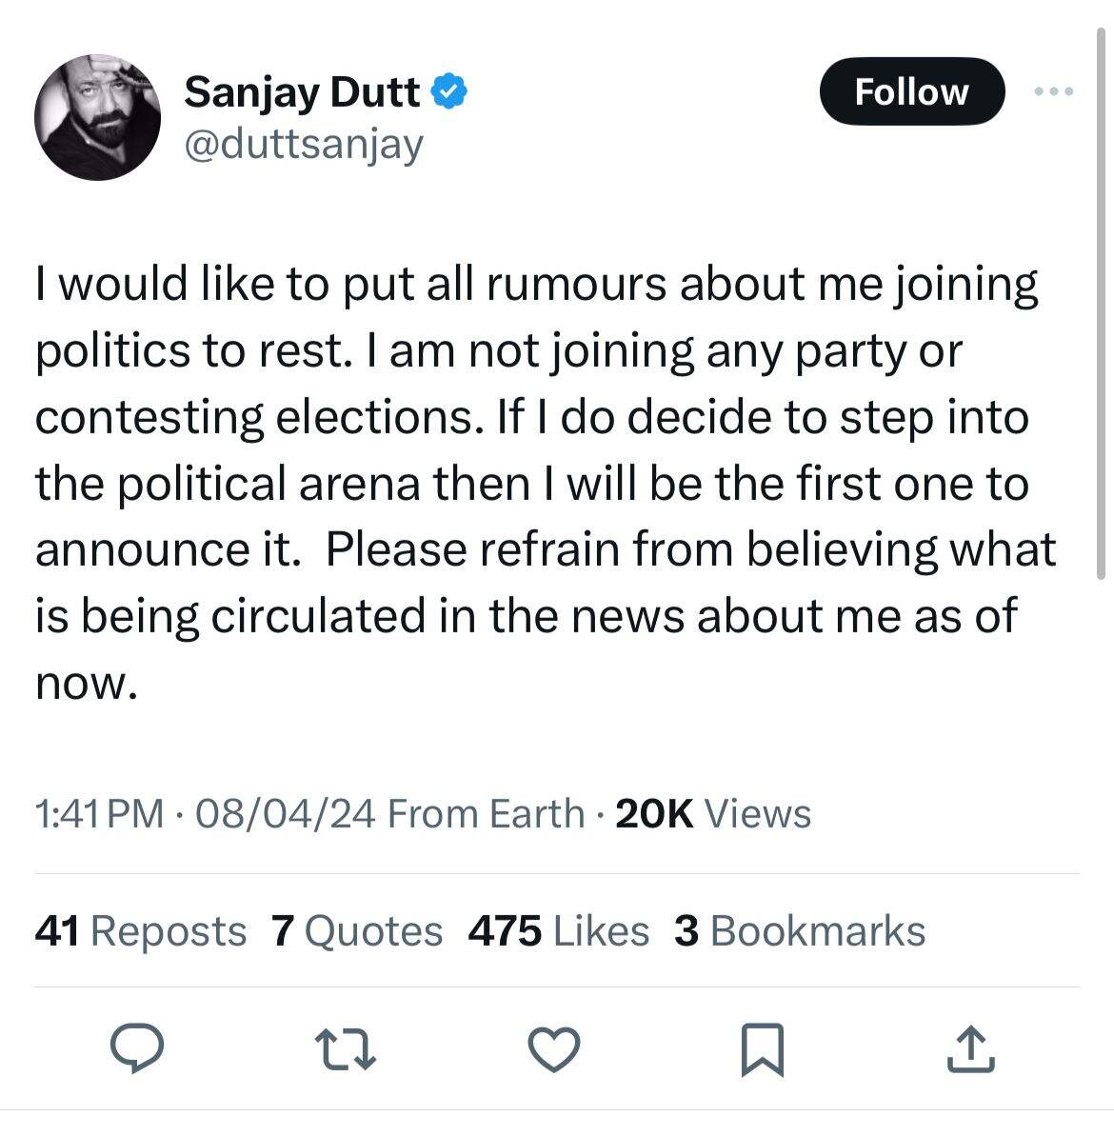
Task: Open the share icon menu
Action: point(971,1047)
